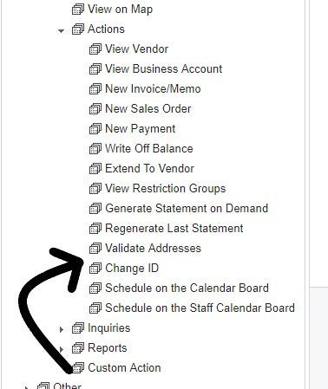Select Regenerate Last Statement item
Screen dimensions: 328x389
coord(174,229)
